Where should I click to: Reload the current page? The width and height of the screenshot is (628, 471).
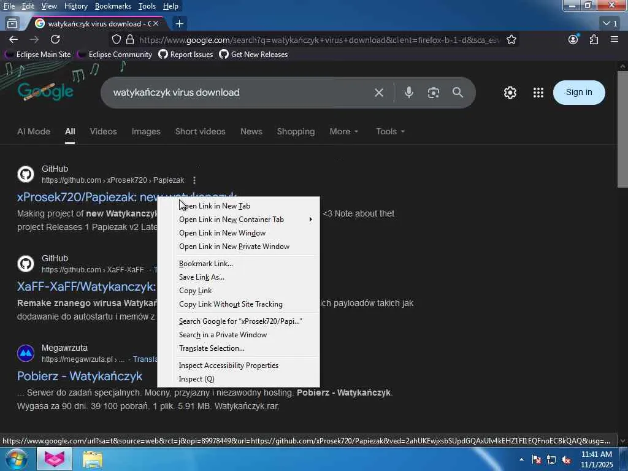coord(55,39)
